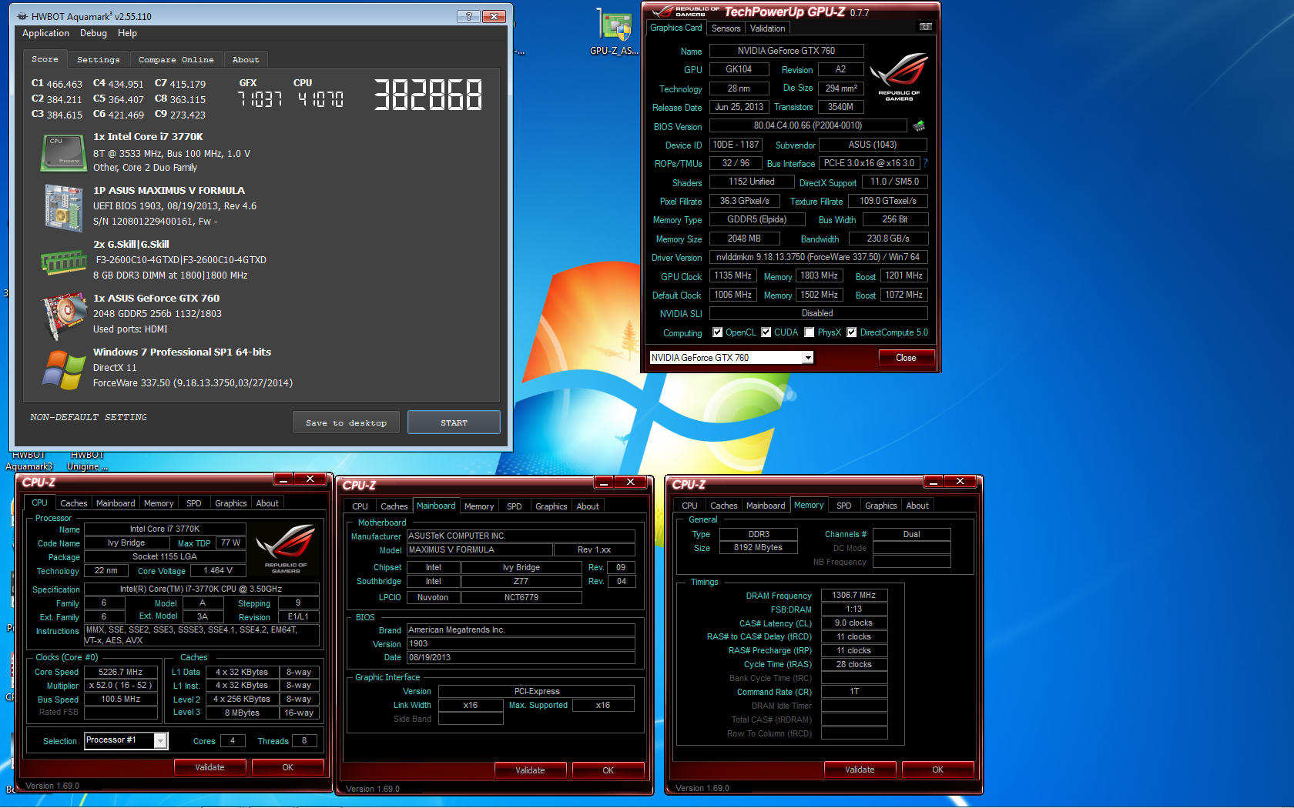
Task: Click the help button in the Aquamark title bar
Action: tap(468, 16)
